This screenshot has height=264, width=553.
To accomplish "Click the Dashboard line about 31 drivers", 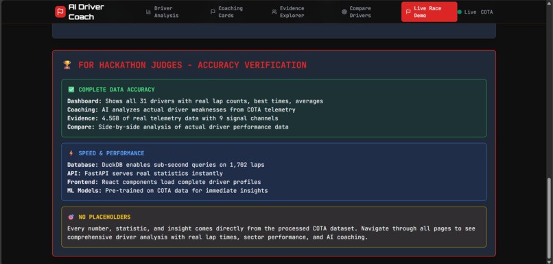I will [195, 101].
